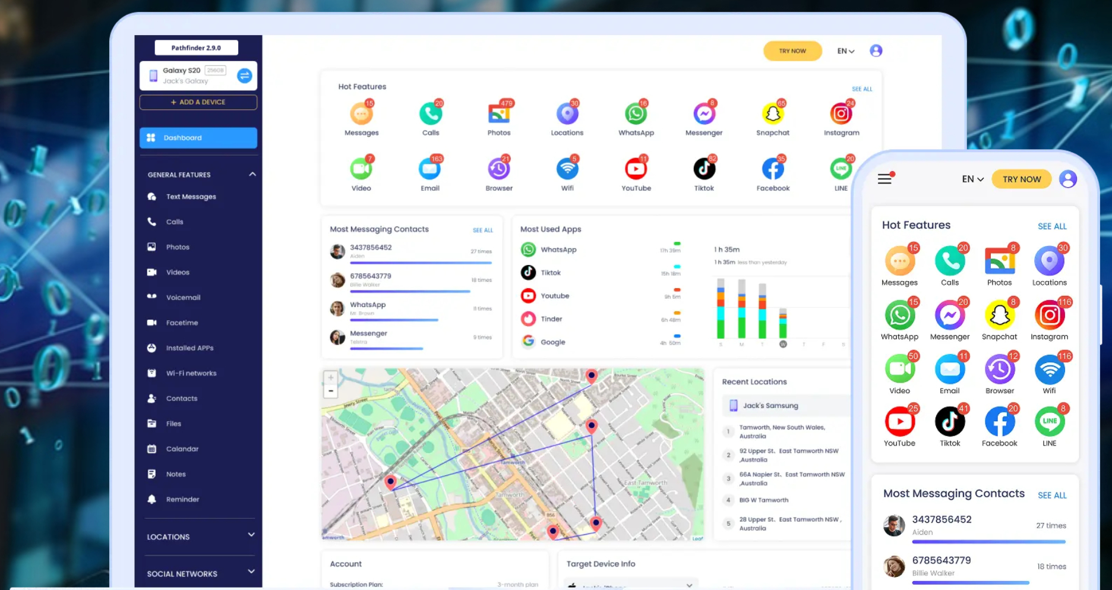The width and height of the screenshot is (1112, 590).
Task: Expand Locations sidebar section
Action: point(251,535)
